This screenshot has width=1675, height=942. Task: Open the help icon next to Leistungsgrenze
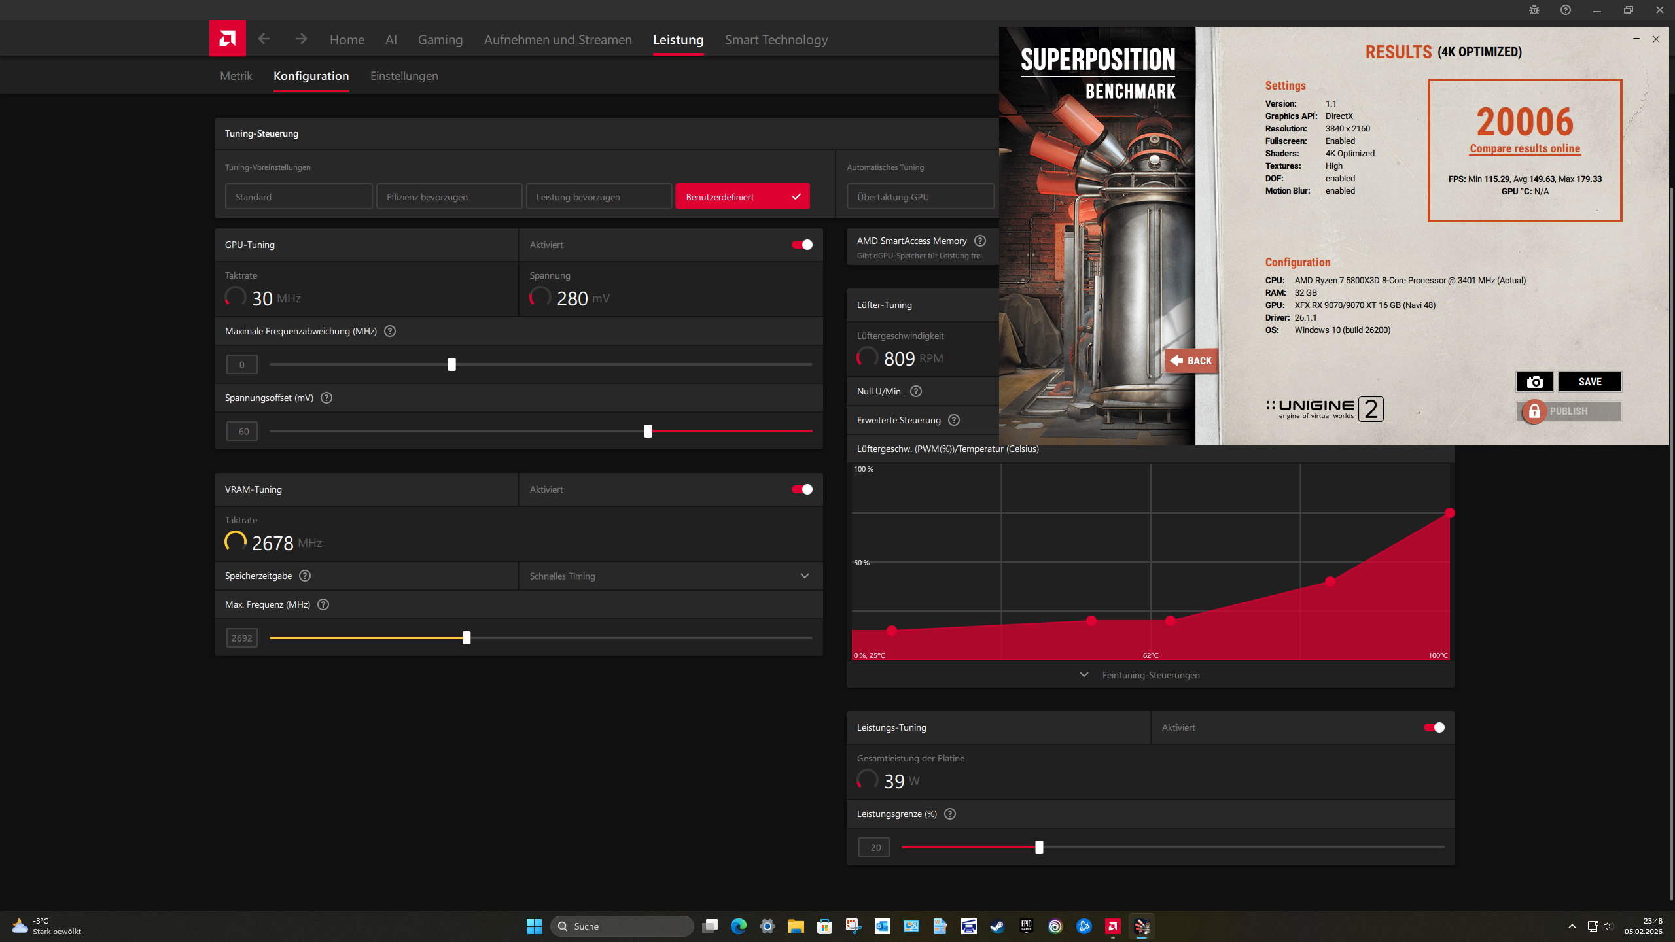pyautogui.click(x=951, y=814)
